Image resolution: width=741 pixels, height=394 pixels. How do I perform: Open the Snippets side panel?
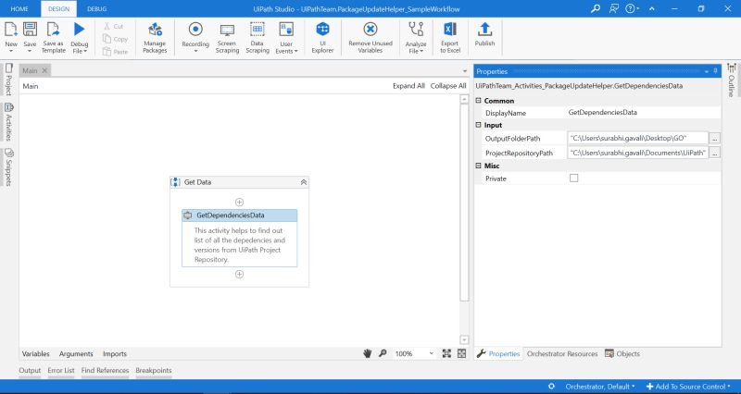coord(8,167)
